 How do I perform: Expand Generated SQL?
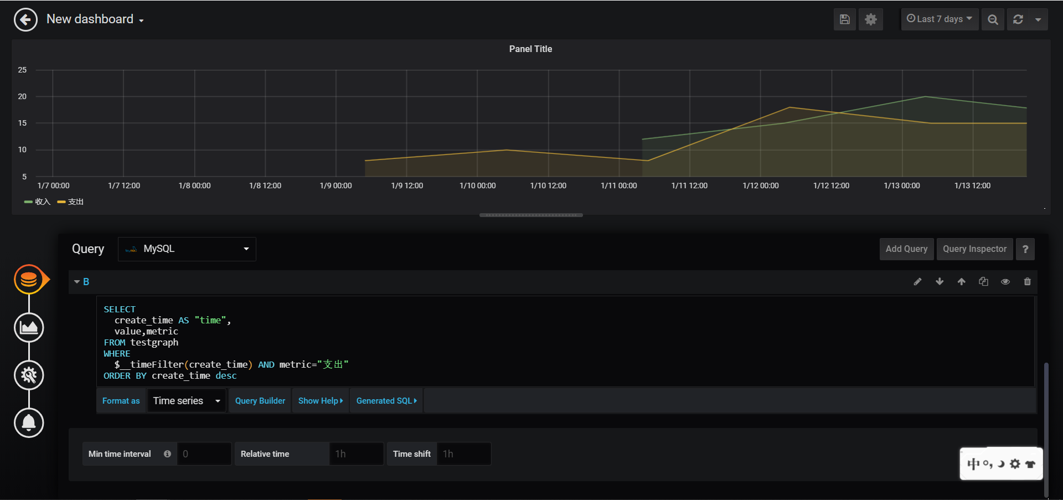coord(386,401)
